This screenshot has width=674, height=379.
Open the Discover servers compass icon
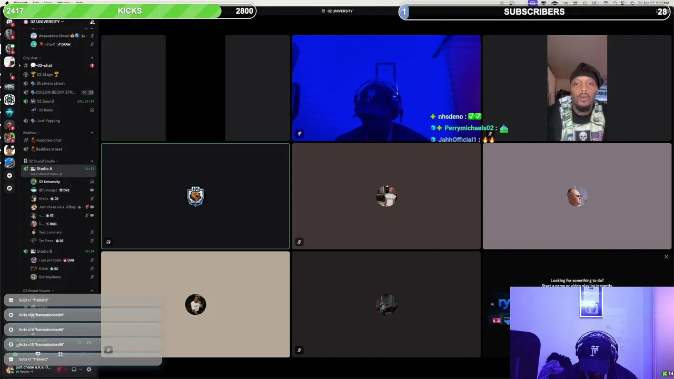pyautogui.click(x=9, y=188)
